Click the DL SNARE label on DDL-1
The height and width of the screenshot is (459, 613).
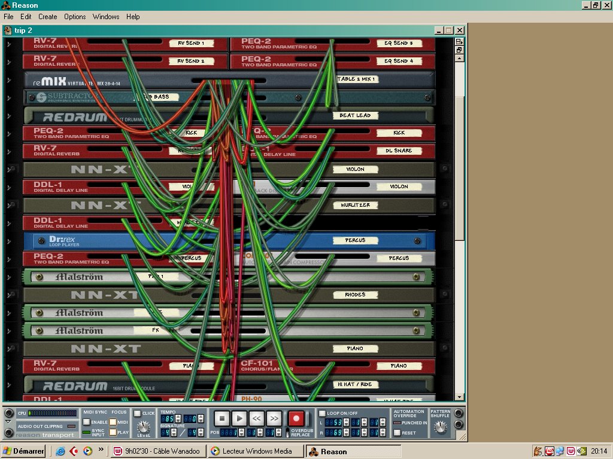tap(399, 151)
